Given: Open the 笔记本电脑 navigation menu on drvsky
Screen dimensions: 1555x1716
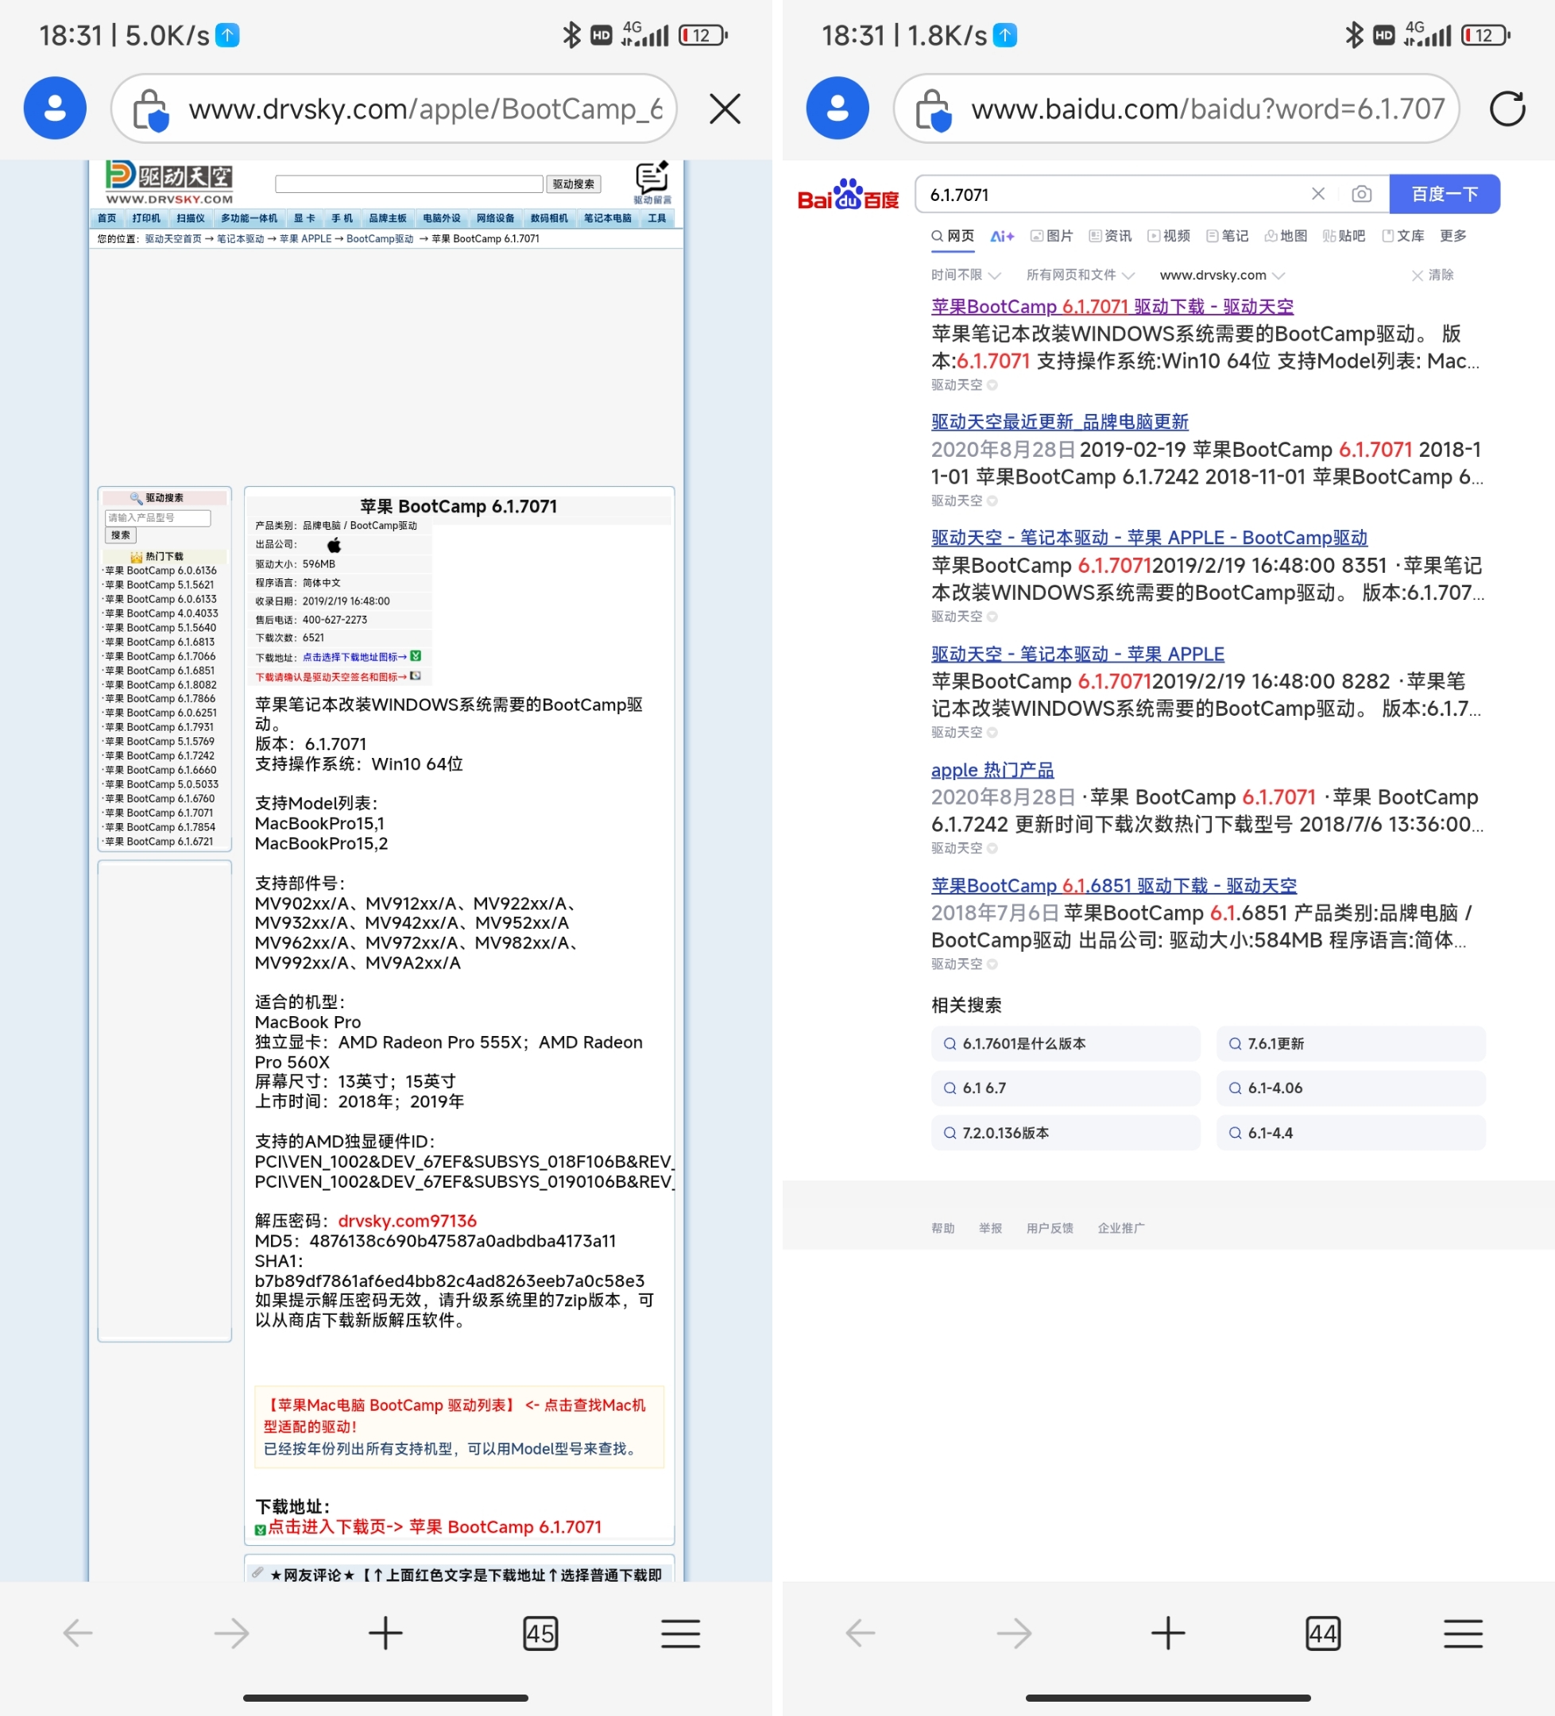Looking at the screenshot, I should pyautogui.click(x=607, y=218).
